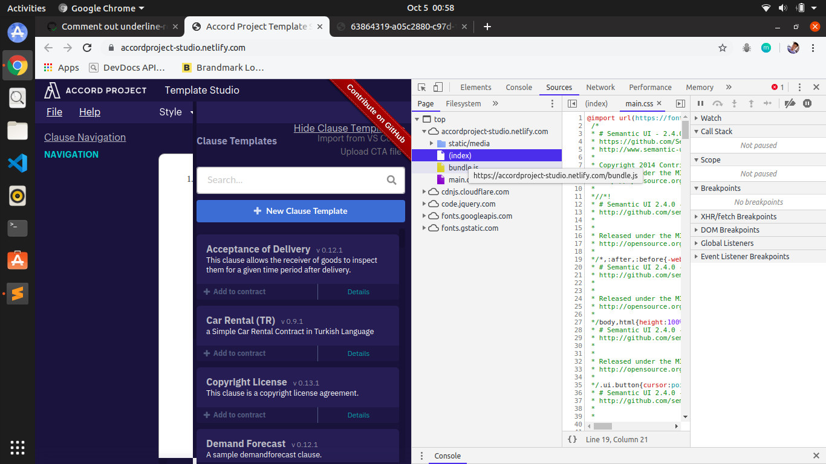Expand the cdnjs.cloudflare.com tree node
This screenshot has height=464, width=826.
(x=425, y=192)
